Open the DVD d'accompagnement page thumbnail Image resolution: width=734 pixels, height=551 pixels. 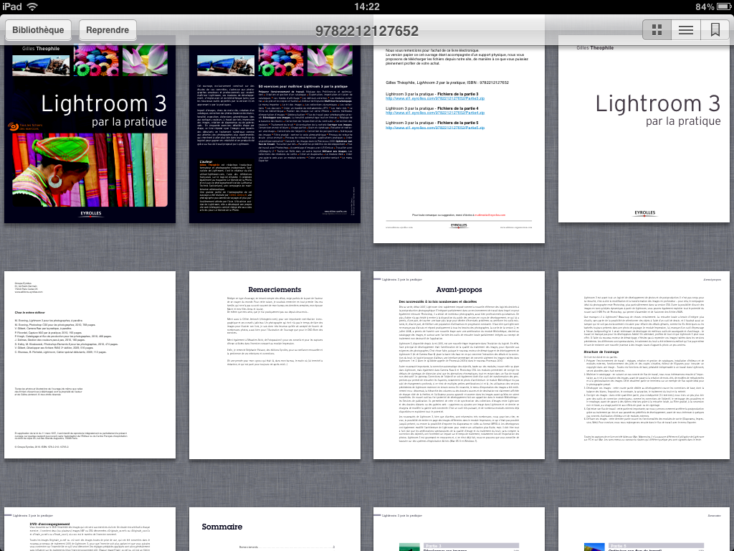[90, 529]
